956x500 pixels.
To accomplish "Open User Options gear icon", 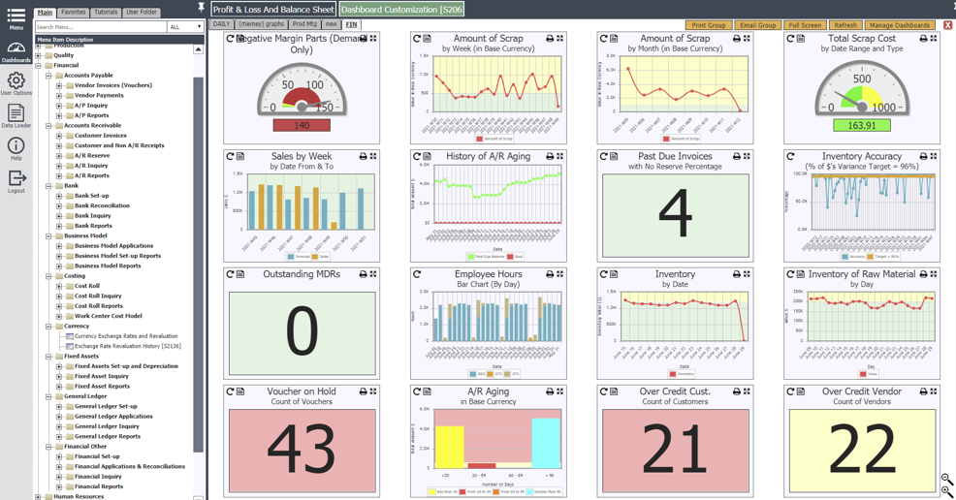I will (x=16, y=82).
